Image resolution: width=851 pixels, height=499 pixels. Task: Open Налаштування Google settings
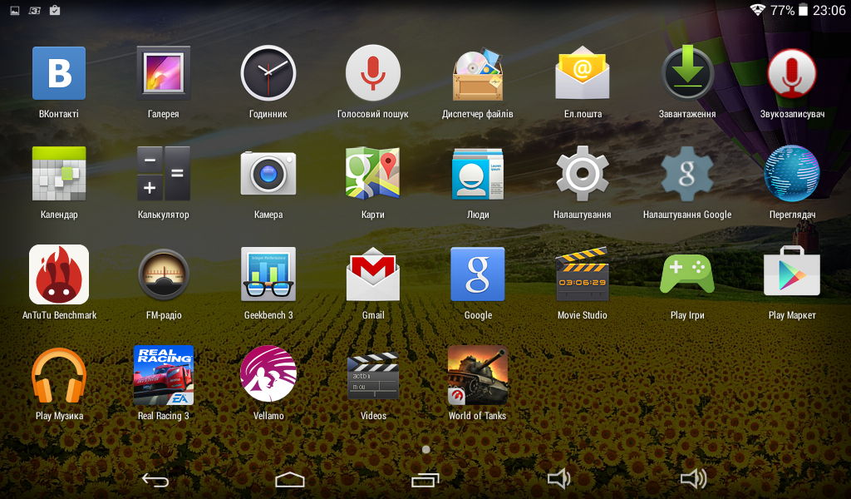687,174
